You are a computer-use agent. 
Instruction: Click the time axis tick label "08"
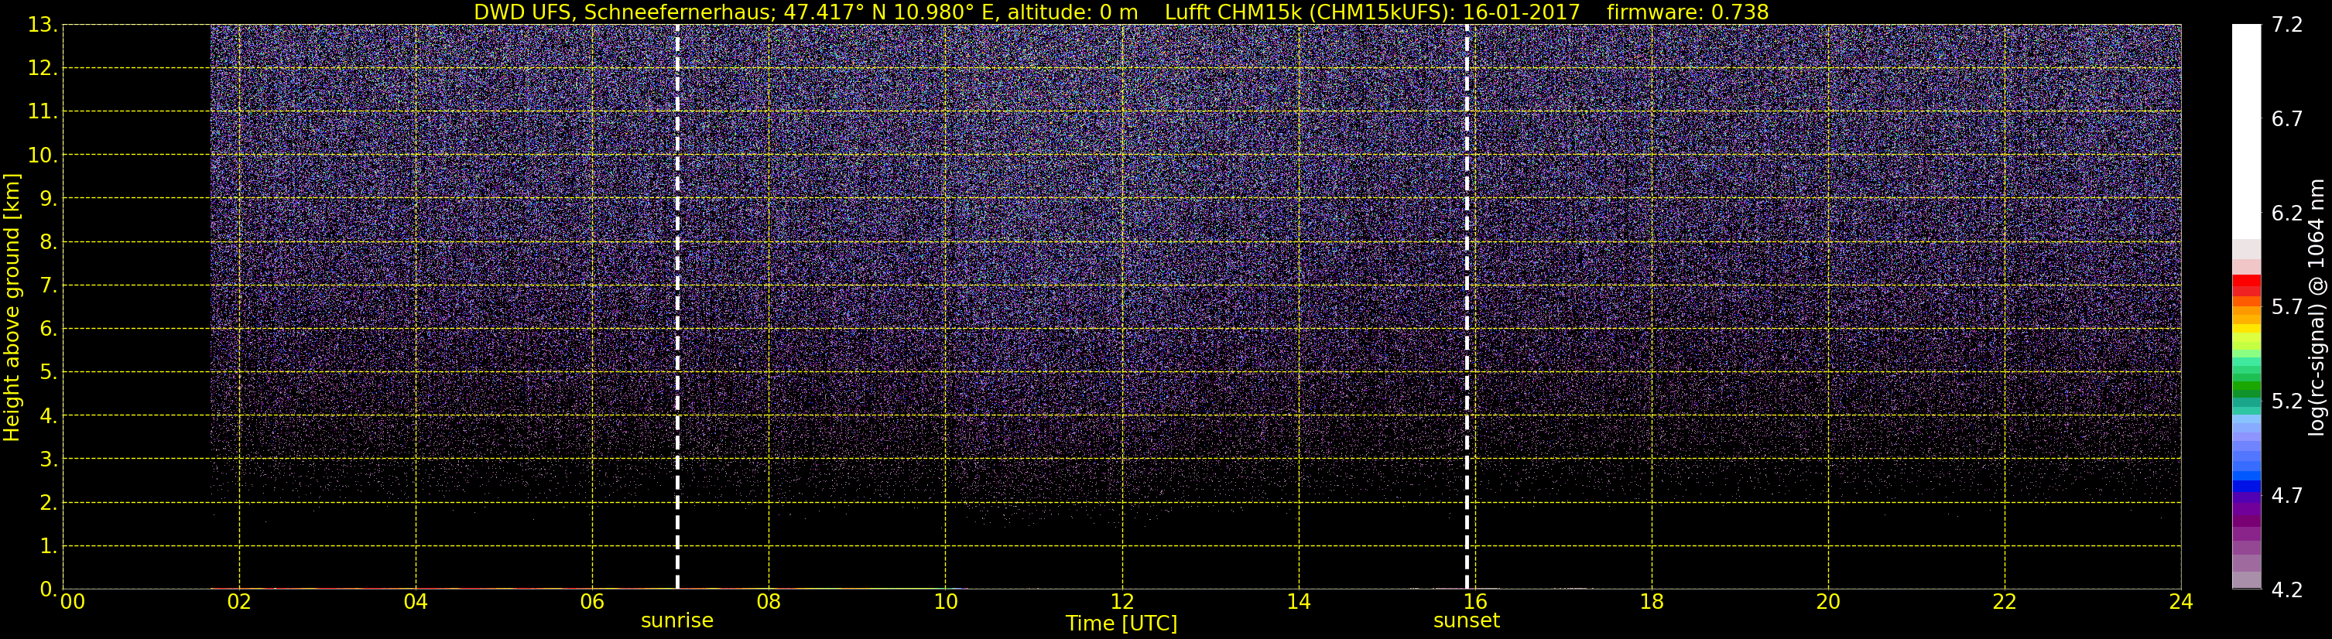click(x=769, y=603)
